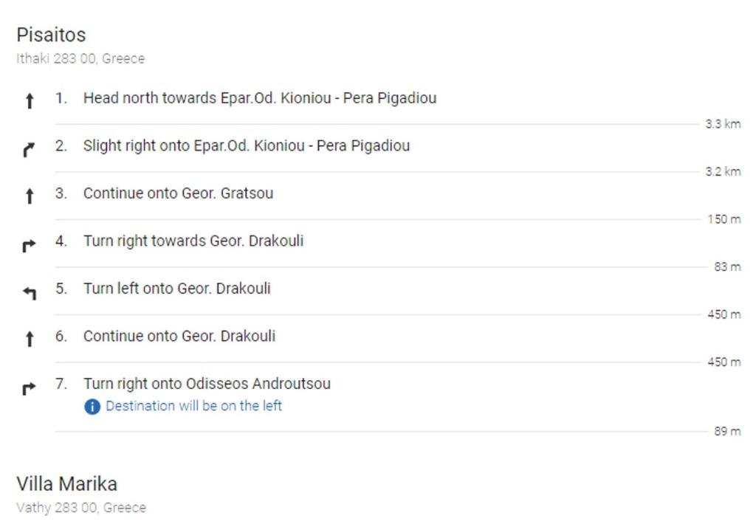The width and height of the screenshot is (753, 527).
Task: Click the straight arrow icon for step 1
Action: click(30, 101)
